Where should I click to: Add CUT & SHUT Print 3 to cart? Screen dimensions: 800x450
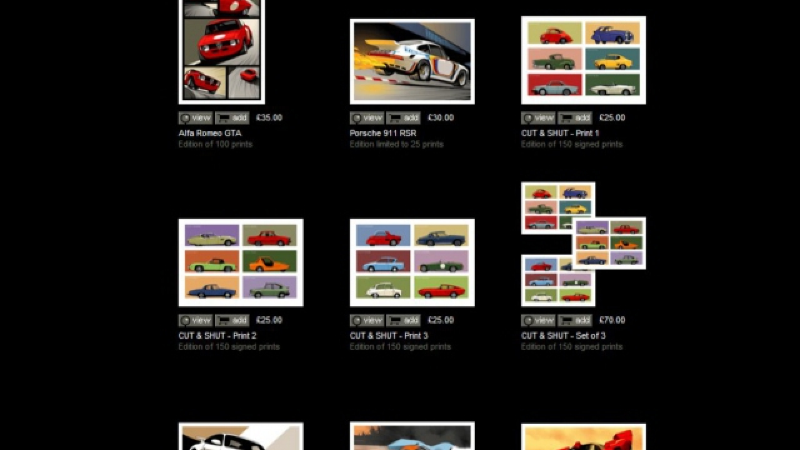pos(403,320)
